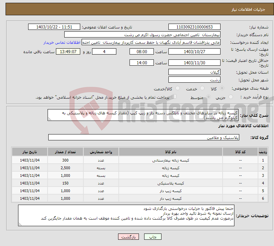Image resolution: width=274 pixels, height=246 pixels.
Task: Click the توضیحات خریدار notes textarea
Action: point(126,215)
